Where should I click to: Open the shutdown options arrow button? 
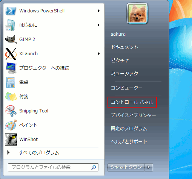pos(149,167)
